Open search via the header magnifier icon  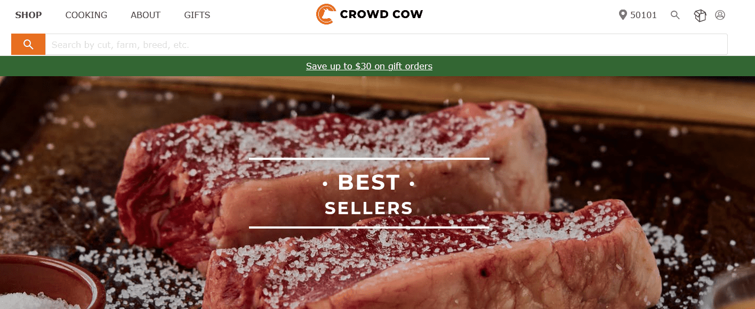675,15
